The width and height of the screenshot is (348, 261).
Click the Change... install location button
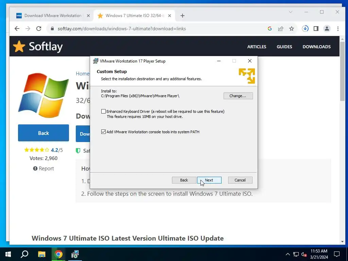pos(238,96)
